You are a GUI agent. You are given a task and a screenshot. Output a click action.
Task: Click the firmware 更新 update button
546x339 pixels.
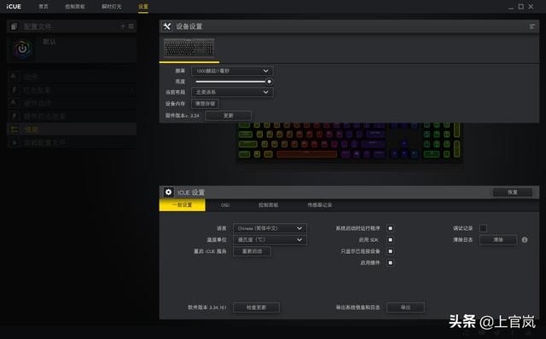pyautogui.click(x=229, y=116)
